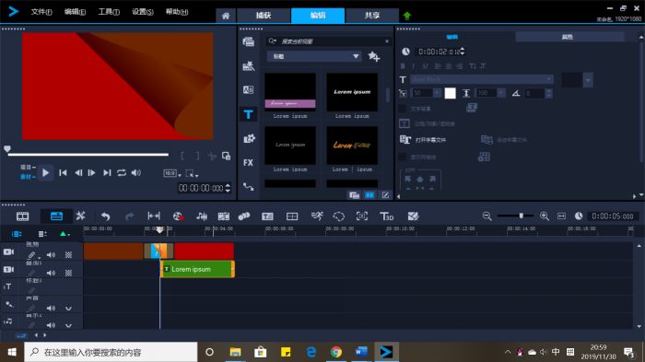Viewport: 645px width, 362px height.
Task: Click the split clip scissors icon
Action: tap(212, 156)
